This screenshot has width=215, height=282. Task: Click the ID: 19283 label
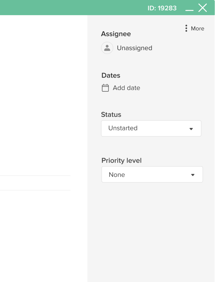(162, 8)
